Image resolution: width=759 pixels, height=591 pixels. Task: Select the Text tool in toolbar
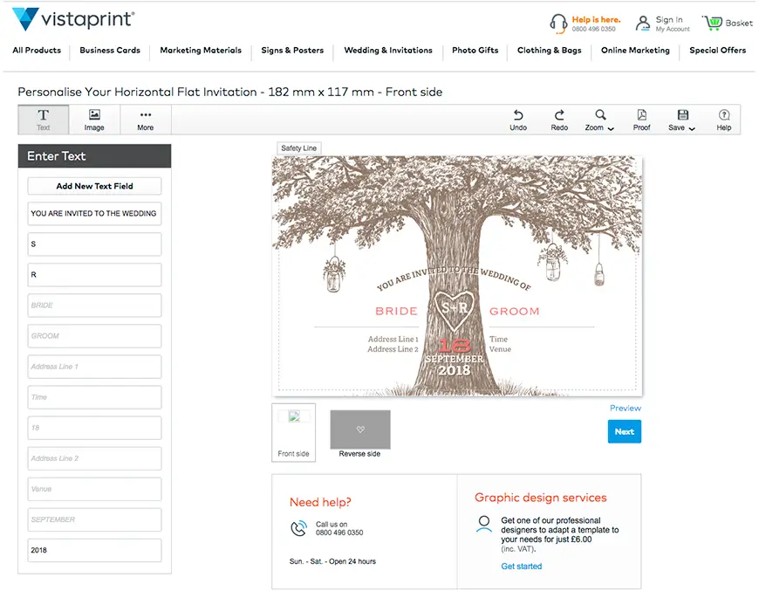(43, 120)
